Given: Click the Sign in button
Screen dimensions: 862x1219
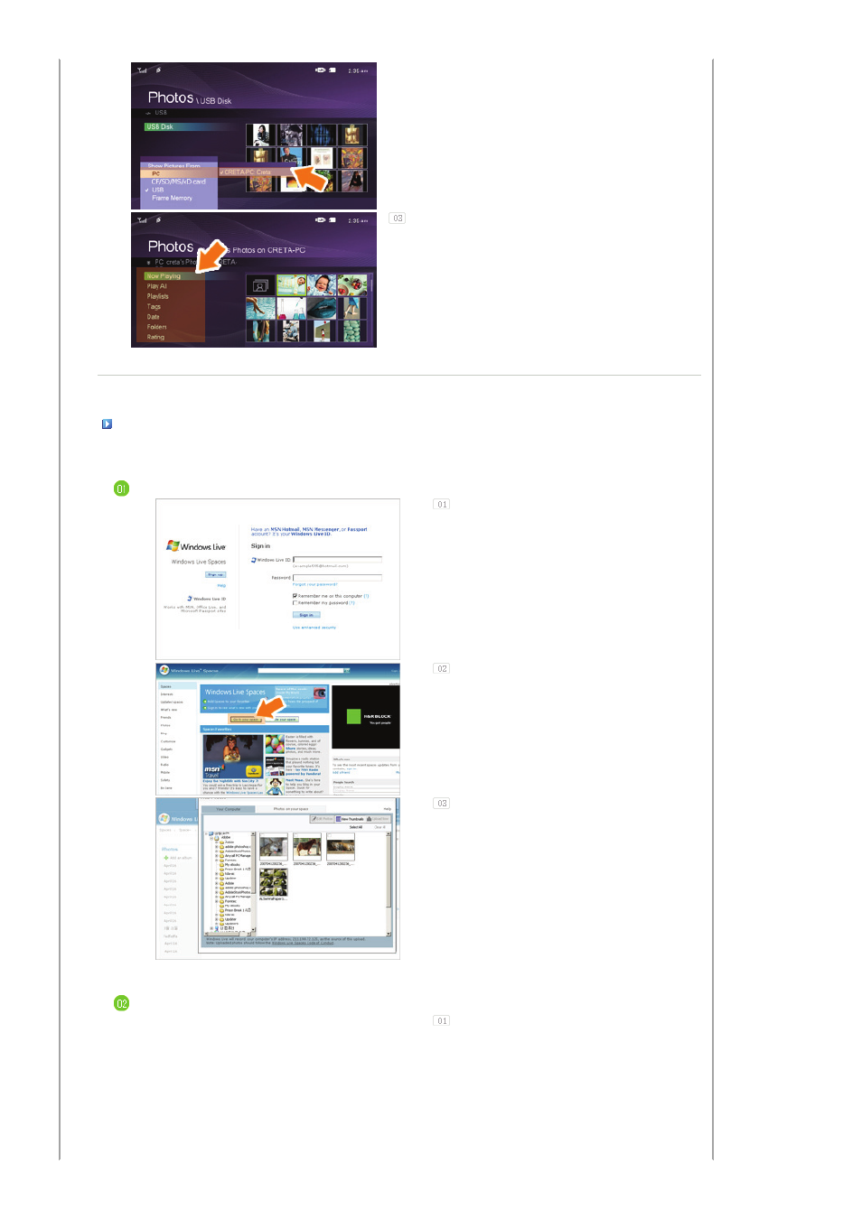Looking at the screenshot, I should point(306,615).
